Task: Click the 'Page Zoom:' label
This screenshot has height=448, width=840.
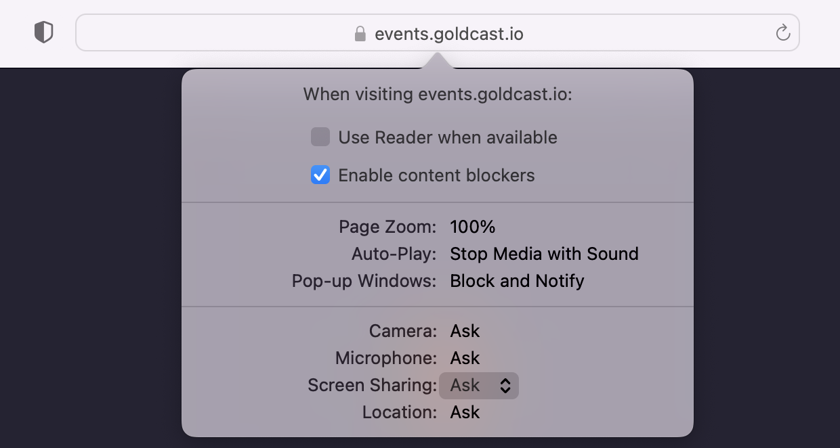Action: coord(387,227)
